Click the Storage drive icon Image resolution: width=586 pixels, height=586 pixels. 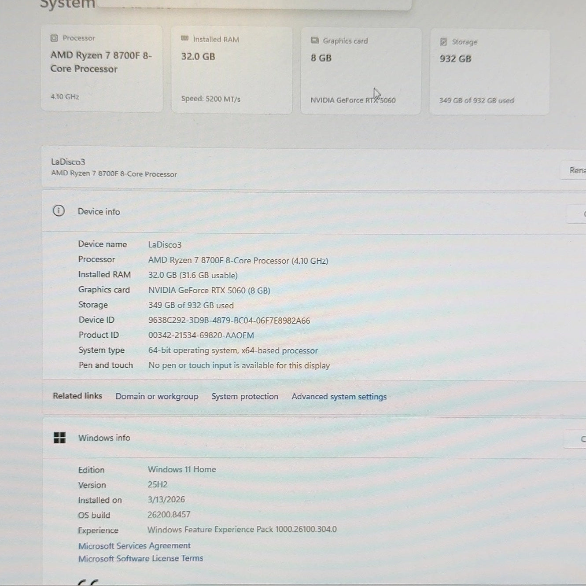pyautogui.click(x=443, y=42)
